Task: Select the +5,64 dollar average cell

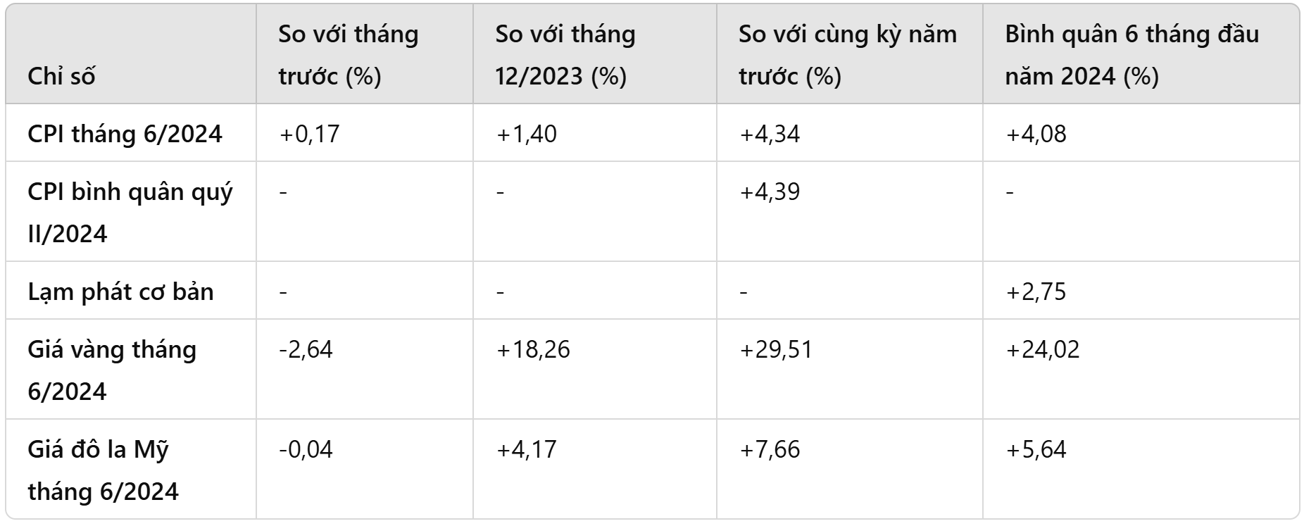Action: click(x=1036, y=449)
